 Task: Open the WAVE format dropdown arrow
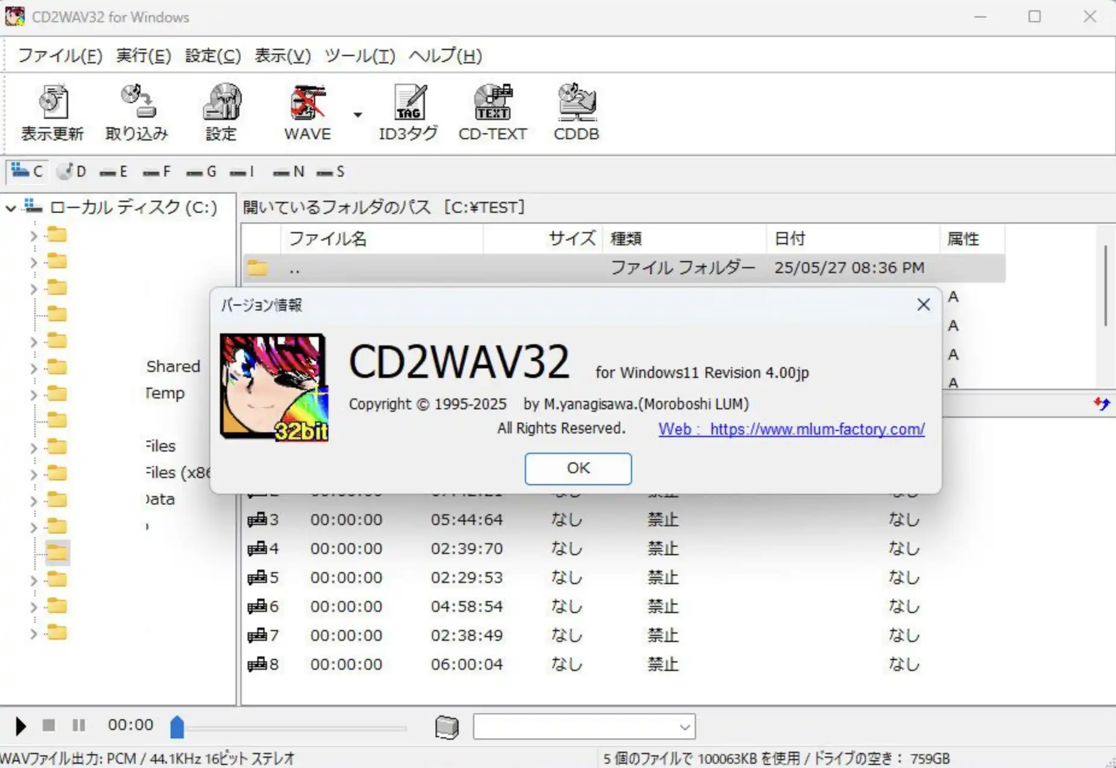(x=357, y=116)
